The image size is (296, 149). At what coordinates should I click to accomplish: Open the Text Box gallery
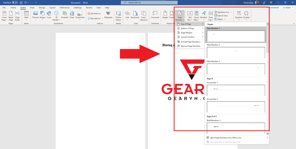[x=190, y=16]
